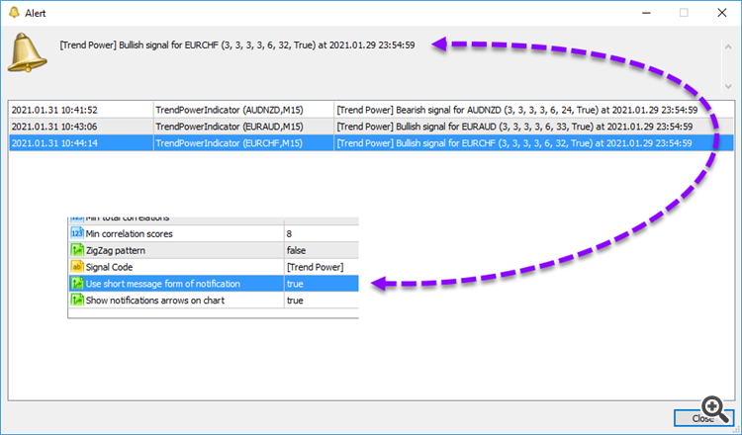742x435 pixels.
Task: Close the Alert window via title X
Action: coord(721,13)
